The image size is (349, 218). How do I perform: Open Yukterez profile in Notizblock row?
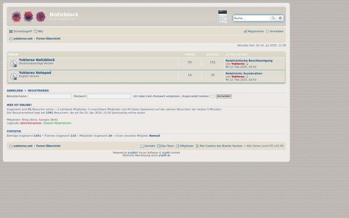(238, 64)
